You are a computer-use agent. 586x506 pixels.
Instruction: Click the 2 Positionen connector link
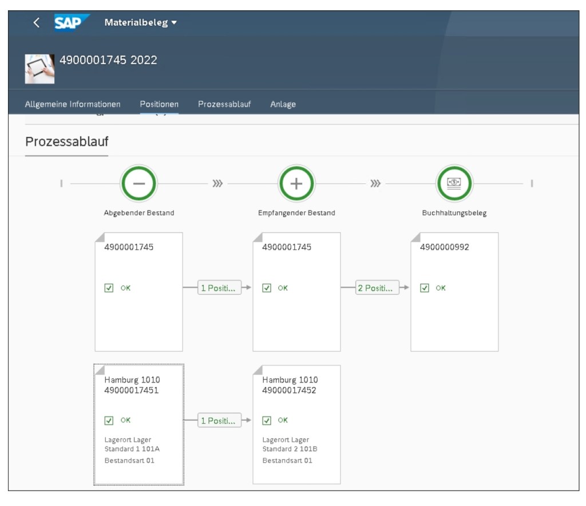click(x=377, y=287)
